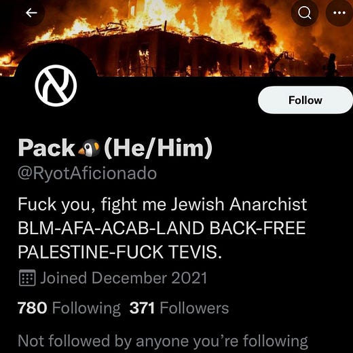
Task: Follow the Pack (He/Him) account
Action: click(x=305, y=100)
